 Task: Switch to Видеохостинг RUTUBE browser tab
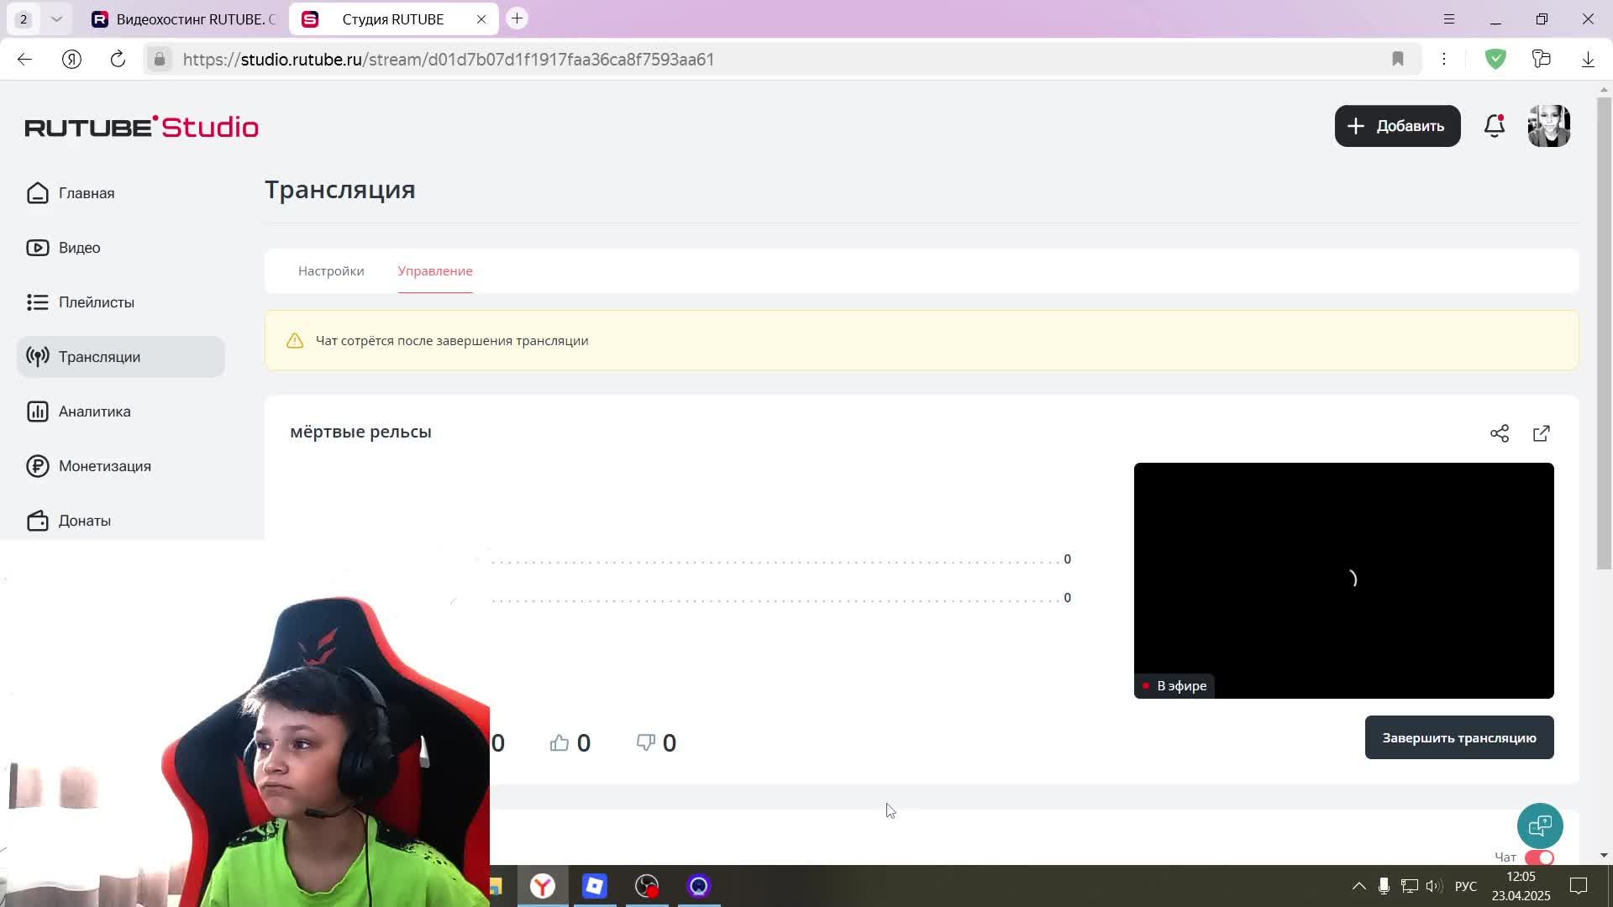pos(185,18)
